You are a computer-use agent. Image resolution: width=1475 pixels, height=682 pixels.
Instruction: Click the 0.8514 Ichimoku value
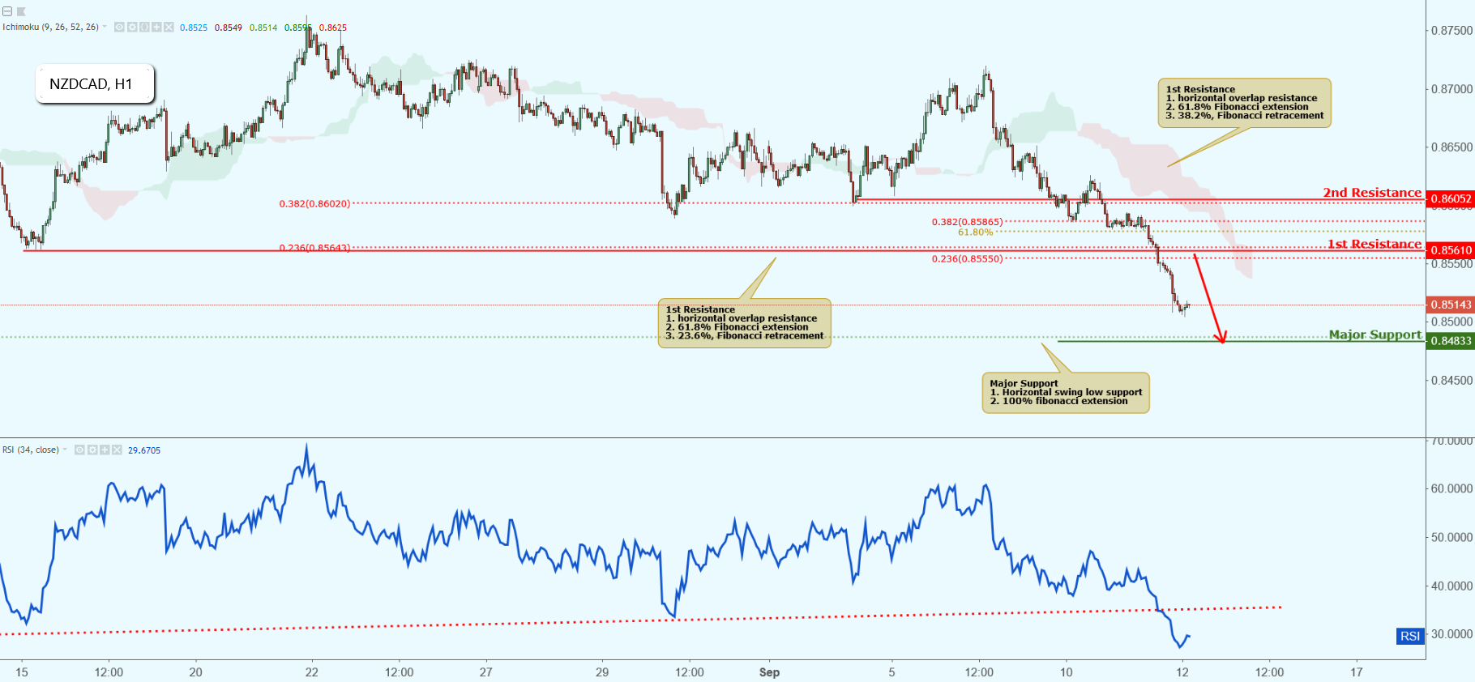coord(263,28)
